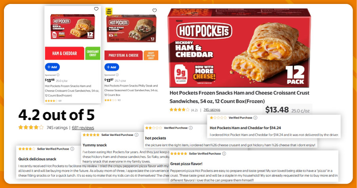Click info icon on Quick delicious snack review

pyautogui.click(x=72, y=149)
